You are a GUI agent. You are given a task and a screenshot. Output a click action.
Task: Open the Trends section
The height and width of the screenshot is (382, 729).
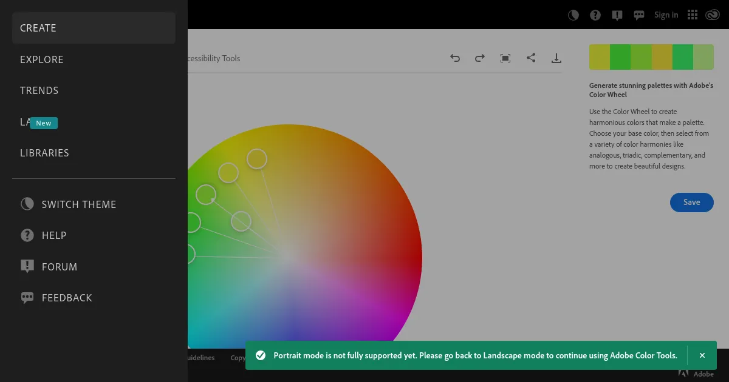coord(39,90)
